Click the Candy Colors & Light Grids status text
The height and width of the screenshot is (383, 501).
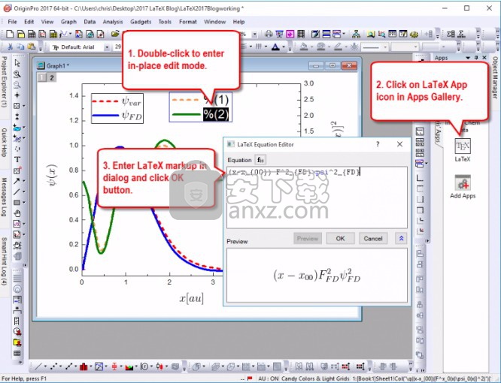click(x=315, y=378)
